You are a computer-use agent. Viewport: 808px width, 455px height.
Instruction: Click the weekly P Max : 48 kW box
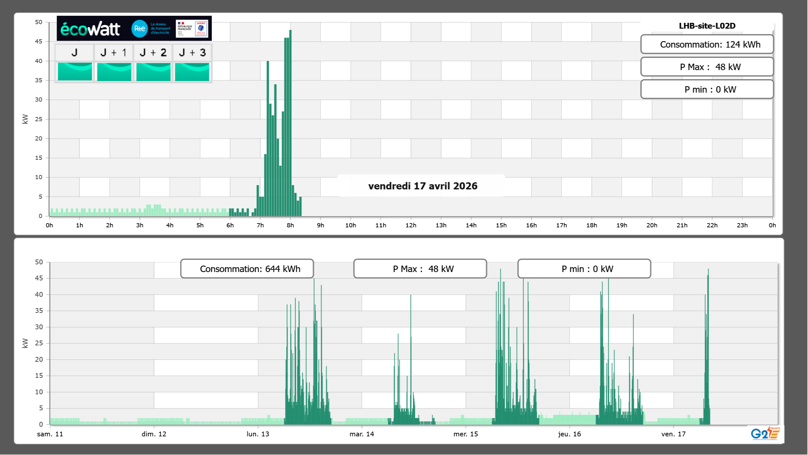[x=420, y=269]
